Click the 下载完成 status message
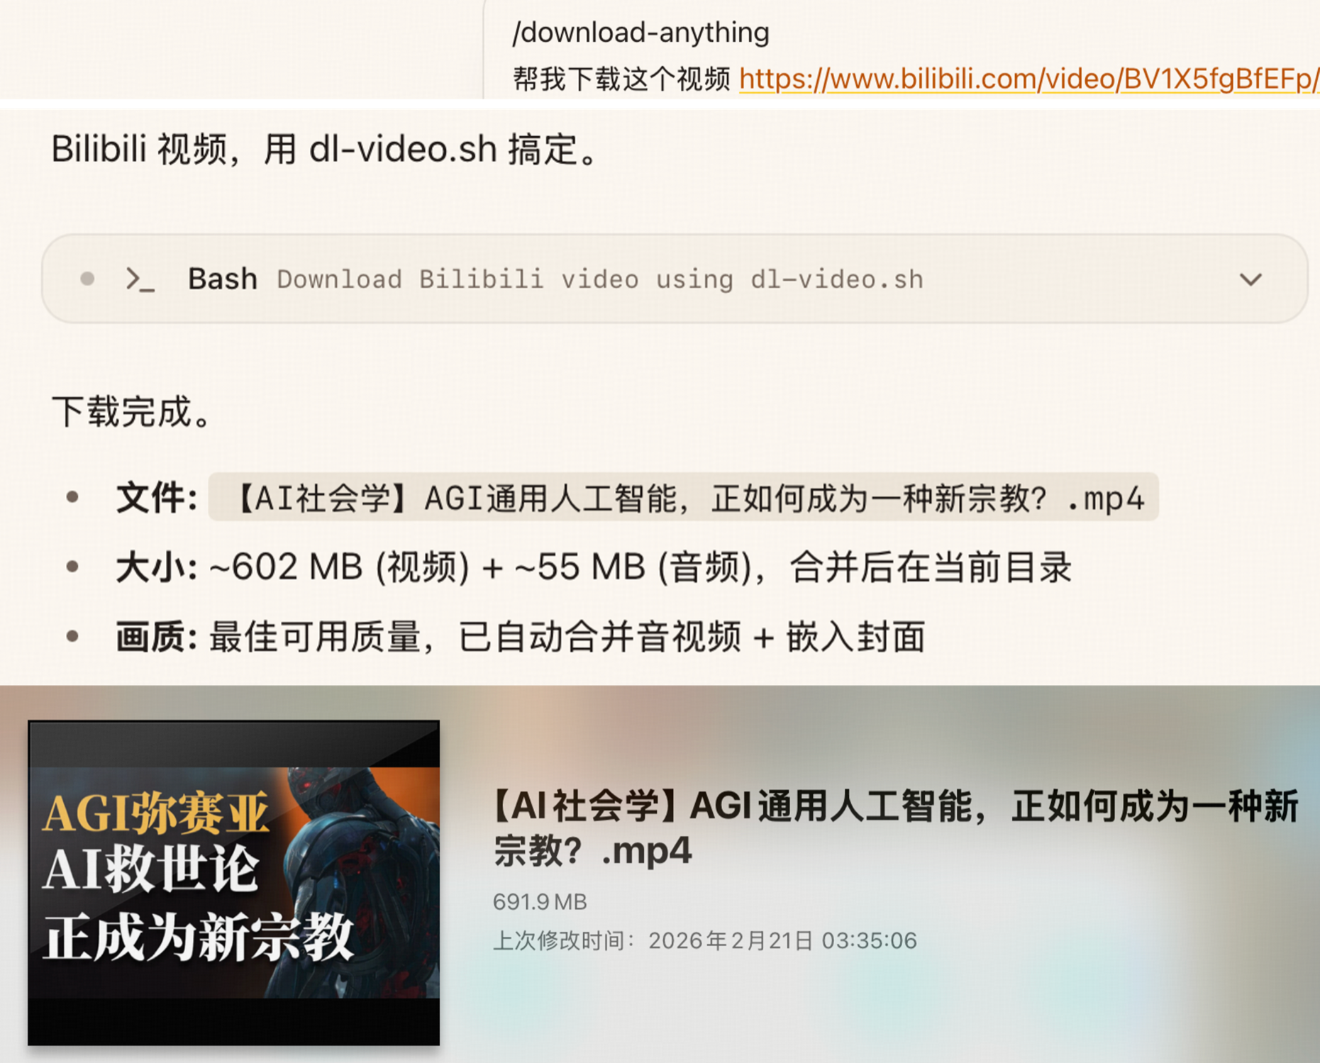This screenshot has width=1320, height=1063. pos(133,412)
